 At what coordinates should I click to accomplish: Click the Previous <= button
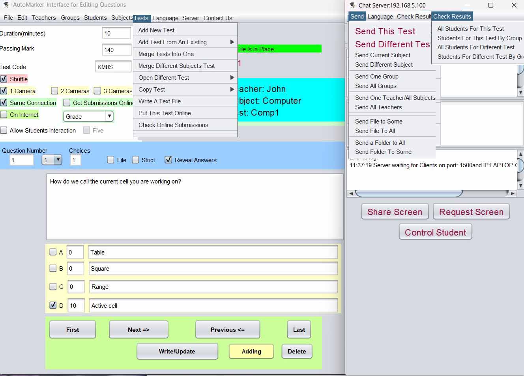(228, 329)
